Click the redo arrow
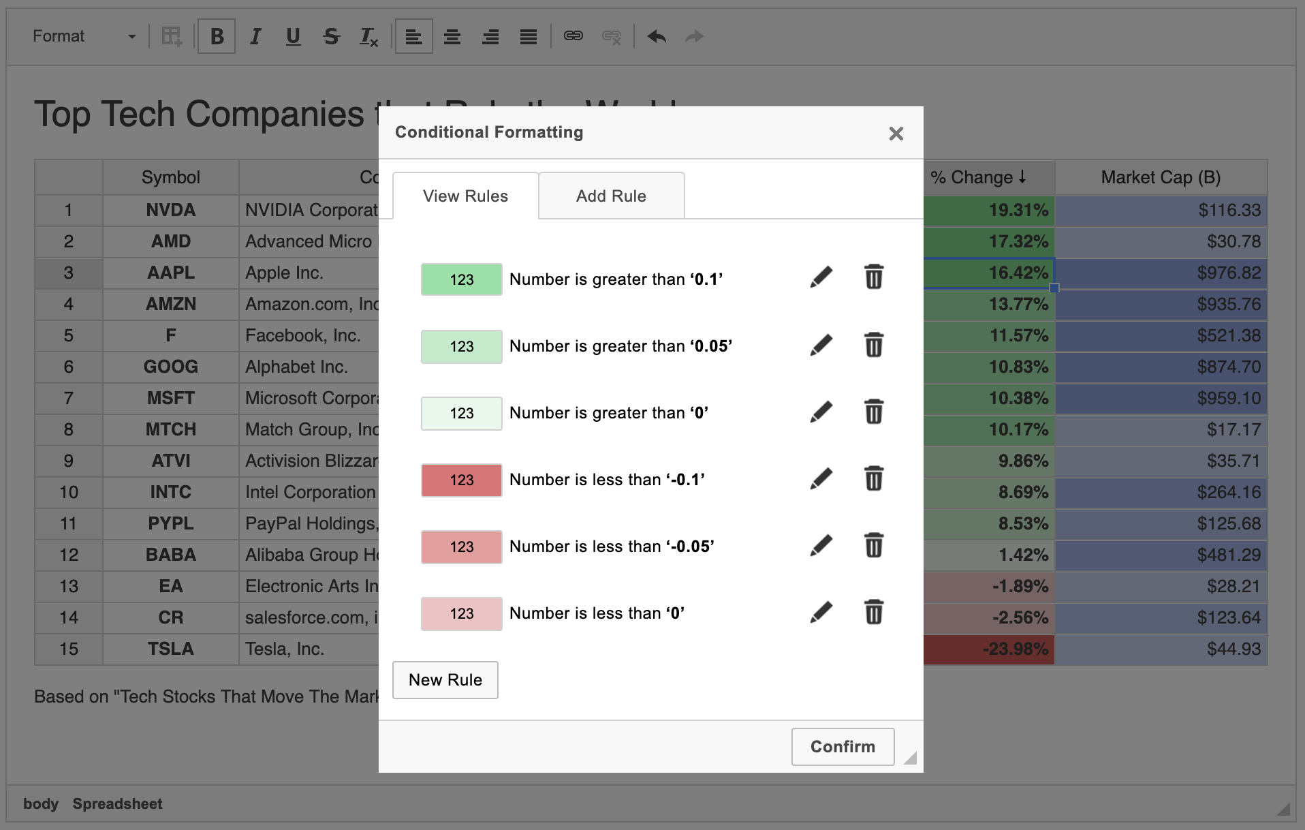Screen dimensions: 1305x830 695,36
